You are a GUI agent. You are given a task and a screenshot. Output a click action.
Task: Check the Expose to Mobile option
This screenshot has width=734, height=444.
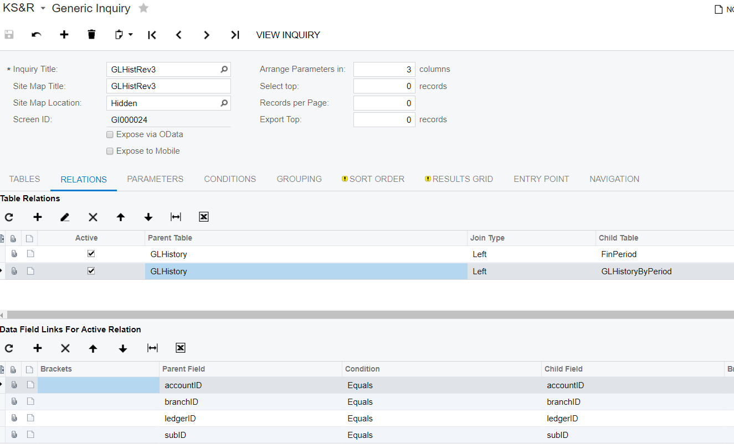pos(110,151)
